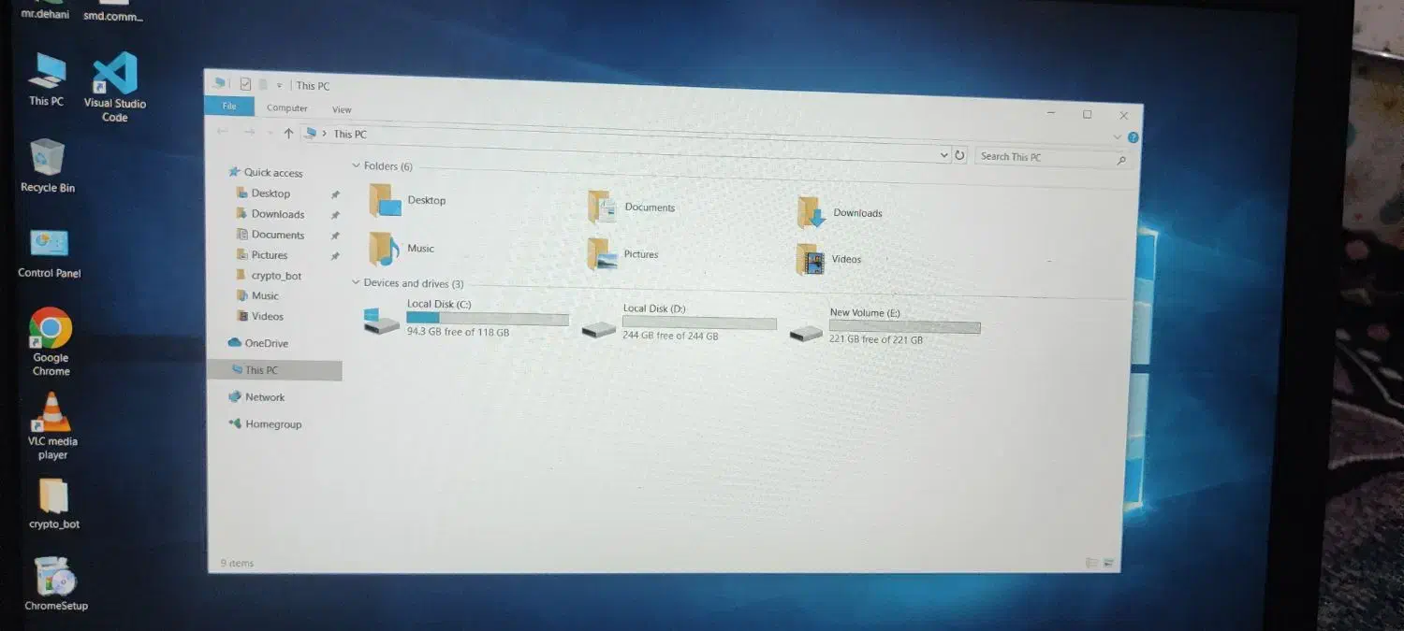Select the crypto_bot folder on desktop

(53, 504)
